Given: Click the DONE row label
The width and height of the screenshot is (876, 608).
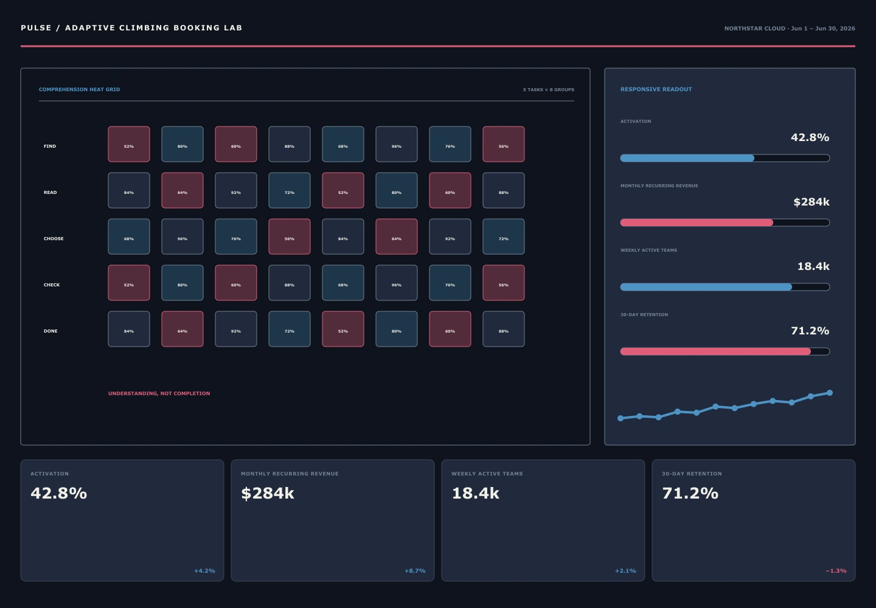Looking at the screenshot, I should click(50, 331).
